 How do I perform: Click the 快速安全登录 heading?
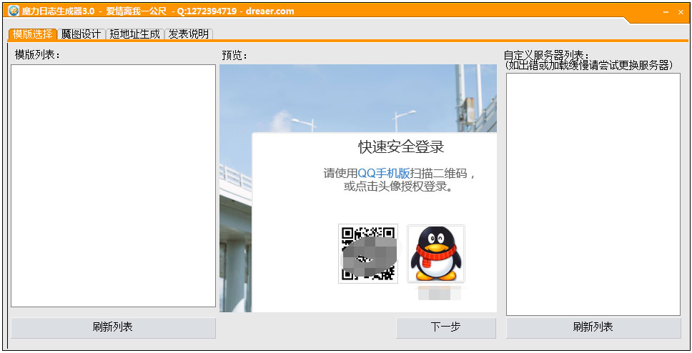(x=401, y=147)
